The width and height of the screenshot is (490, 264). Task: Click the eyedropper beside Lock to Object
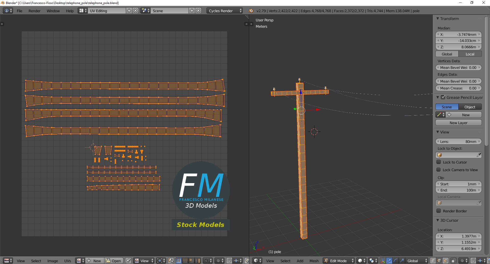479,155
